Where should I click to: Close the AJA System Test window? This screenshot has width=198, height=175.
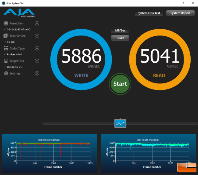[193, 3]
